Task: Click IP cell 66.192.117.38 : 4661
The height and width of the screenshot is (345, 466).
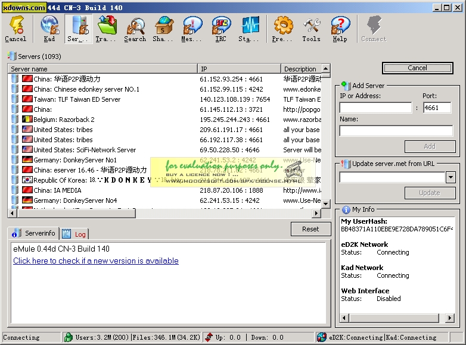Action: [x=231, y=140]
